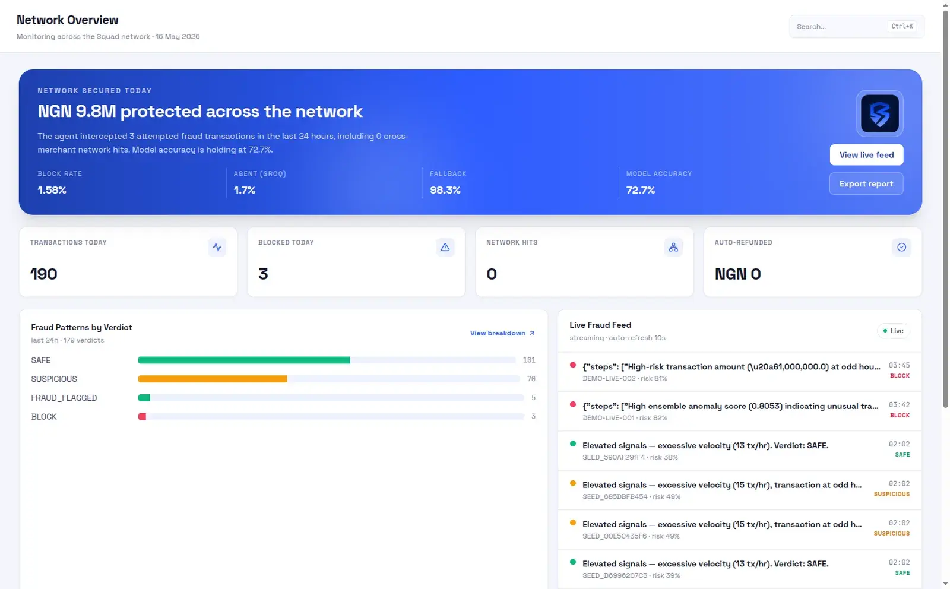Screen dimensions: 950x589
Task: Click the checkmark circle icon on Auto-Refunded
Action: click(901, 247)
